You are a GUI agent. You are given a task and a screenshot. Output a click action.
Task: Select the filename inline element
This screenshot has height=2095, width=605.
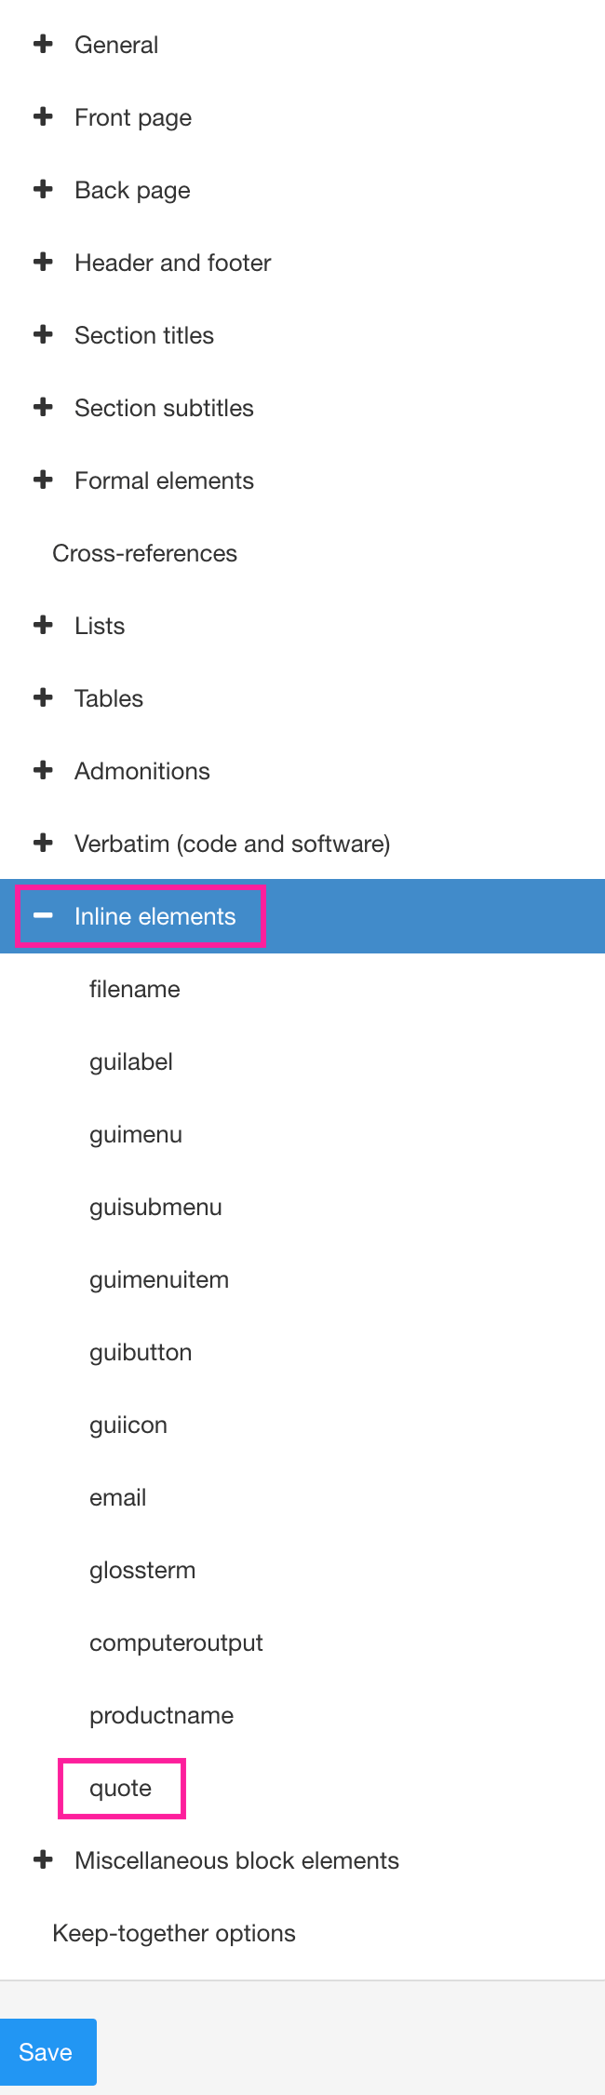point(135,989)
